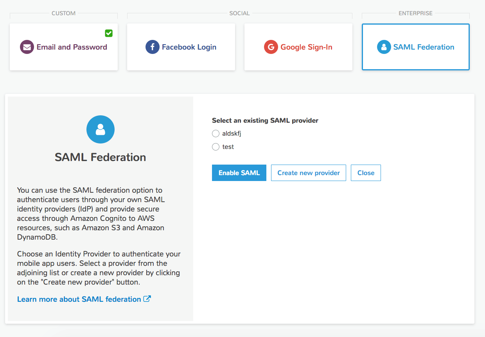485x337 pixels.
Task: Select the SAML Federation card label
Action: pyautogui.click(x=424, y=47)
